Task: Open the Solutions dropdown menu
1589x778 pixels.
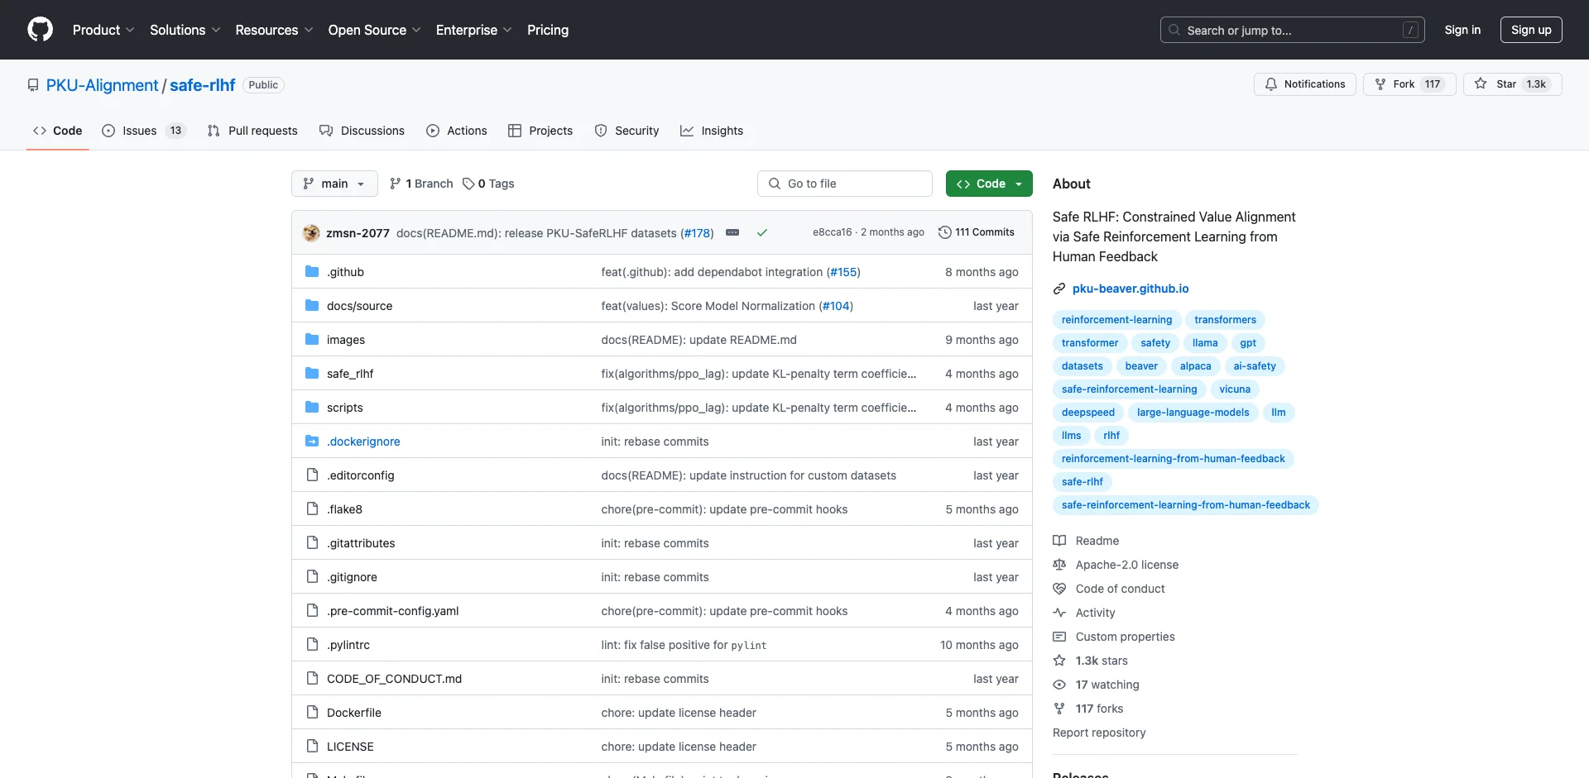Action: point(185,30)
